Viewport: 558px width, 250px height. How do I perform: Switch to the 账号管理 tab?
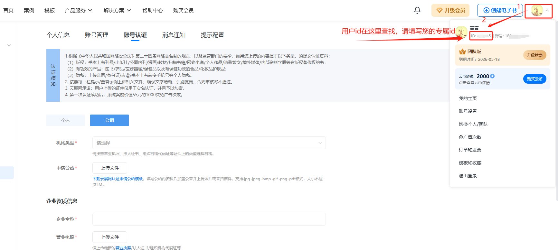tap(97, 35)
